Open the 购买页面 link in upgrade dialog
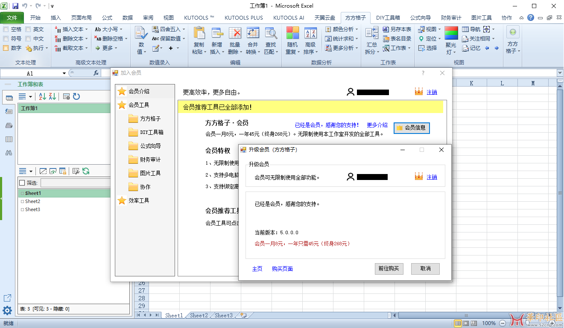564x328 pixels. 282,269
